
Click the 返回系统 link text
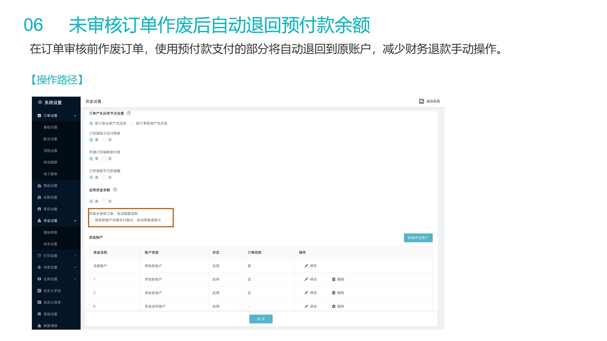coord(433,101)
